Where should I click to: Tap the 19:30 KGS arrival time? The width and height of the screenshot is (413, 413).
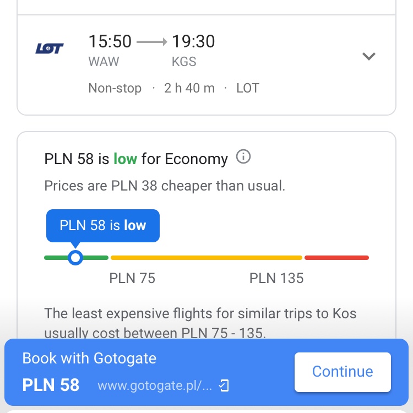tap(193, 41)
